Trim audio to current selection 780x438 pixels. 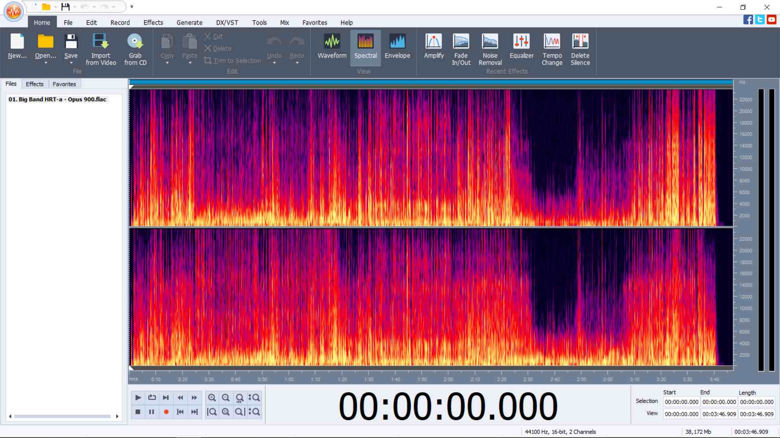point(233,60)
